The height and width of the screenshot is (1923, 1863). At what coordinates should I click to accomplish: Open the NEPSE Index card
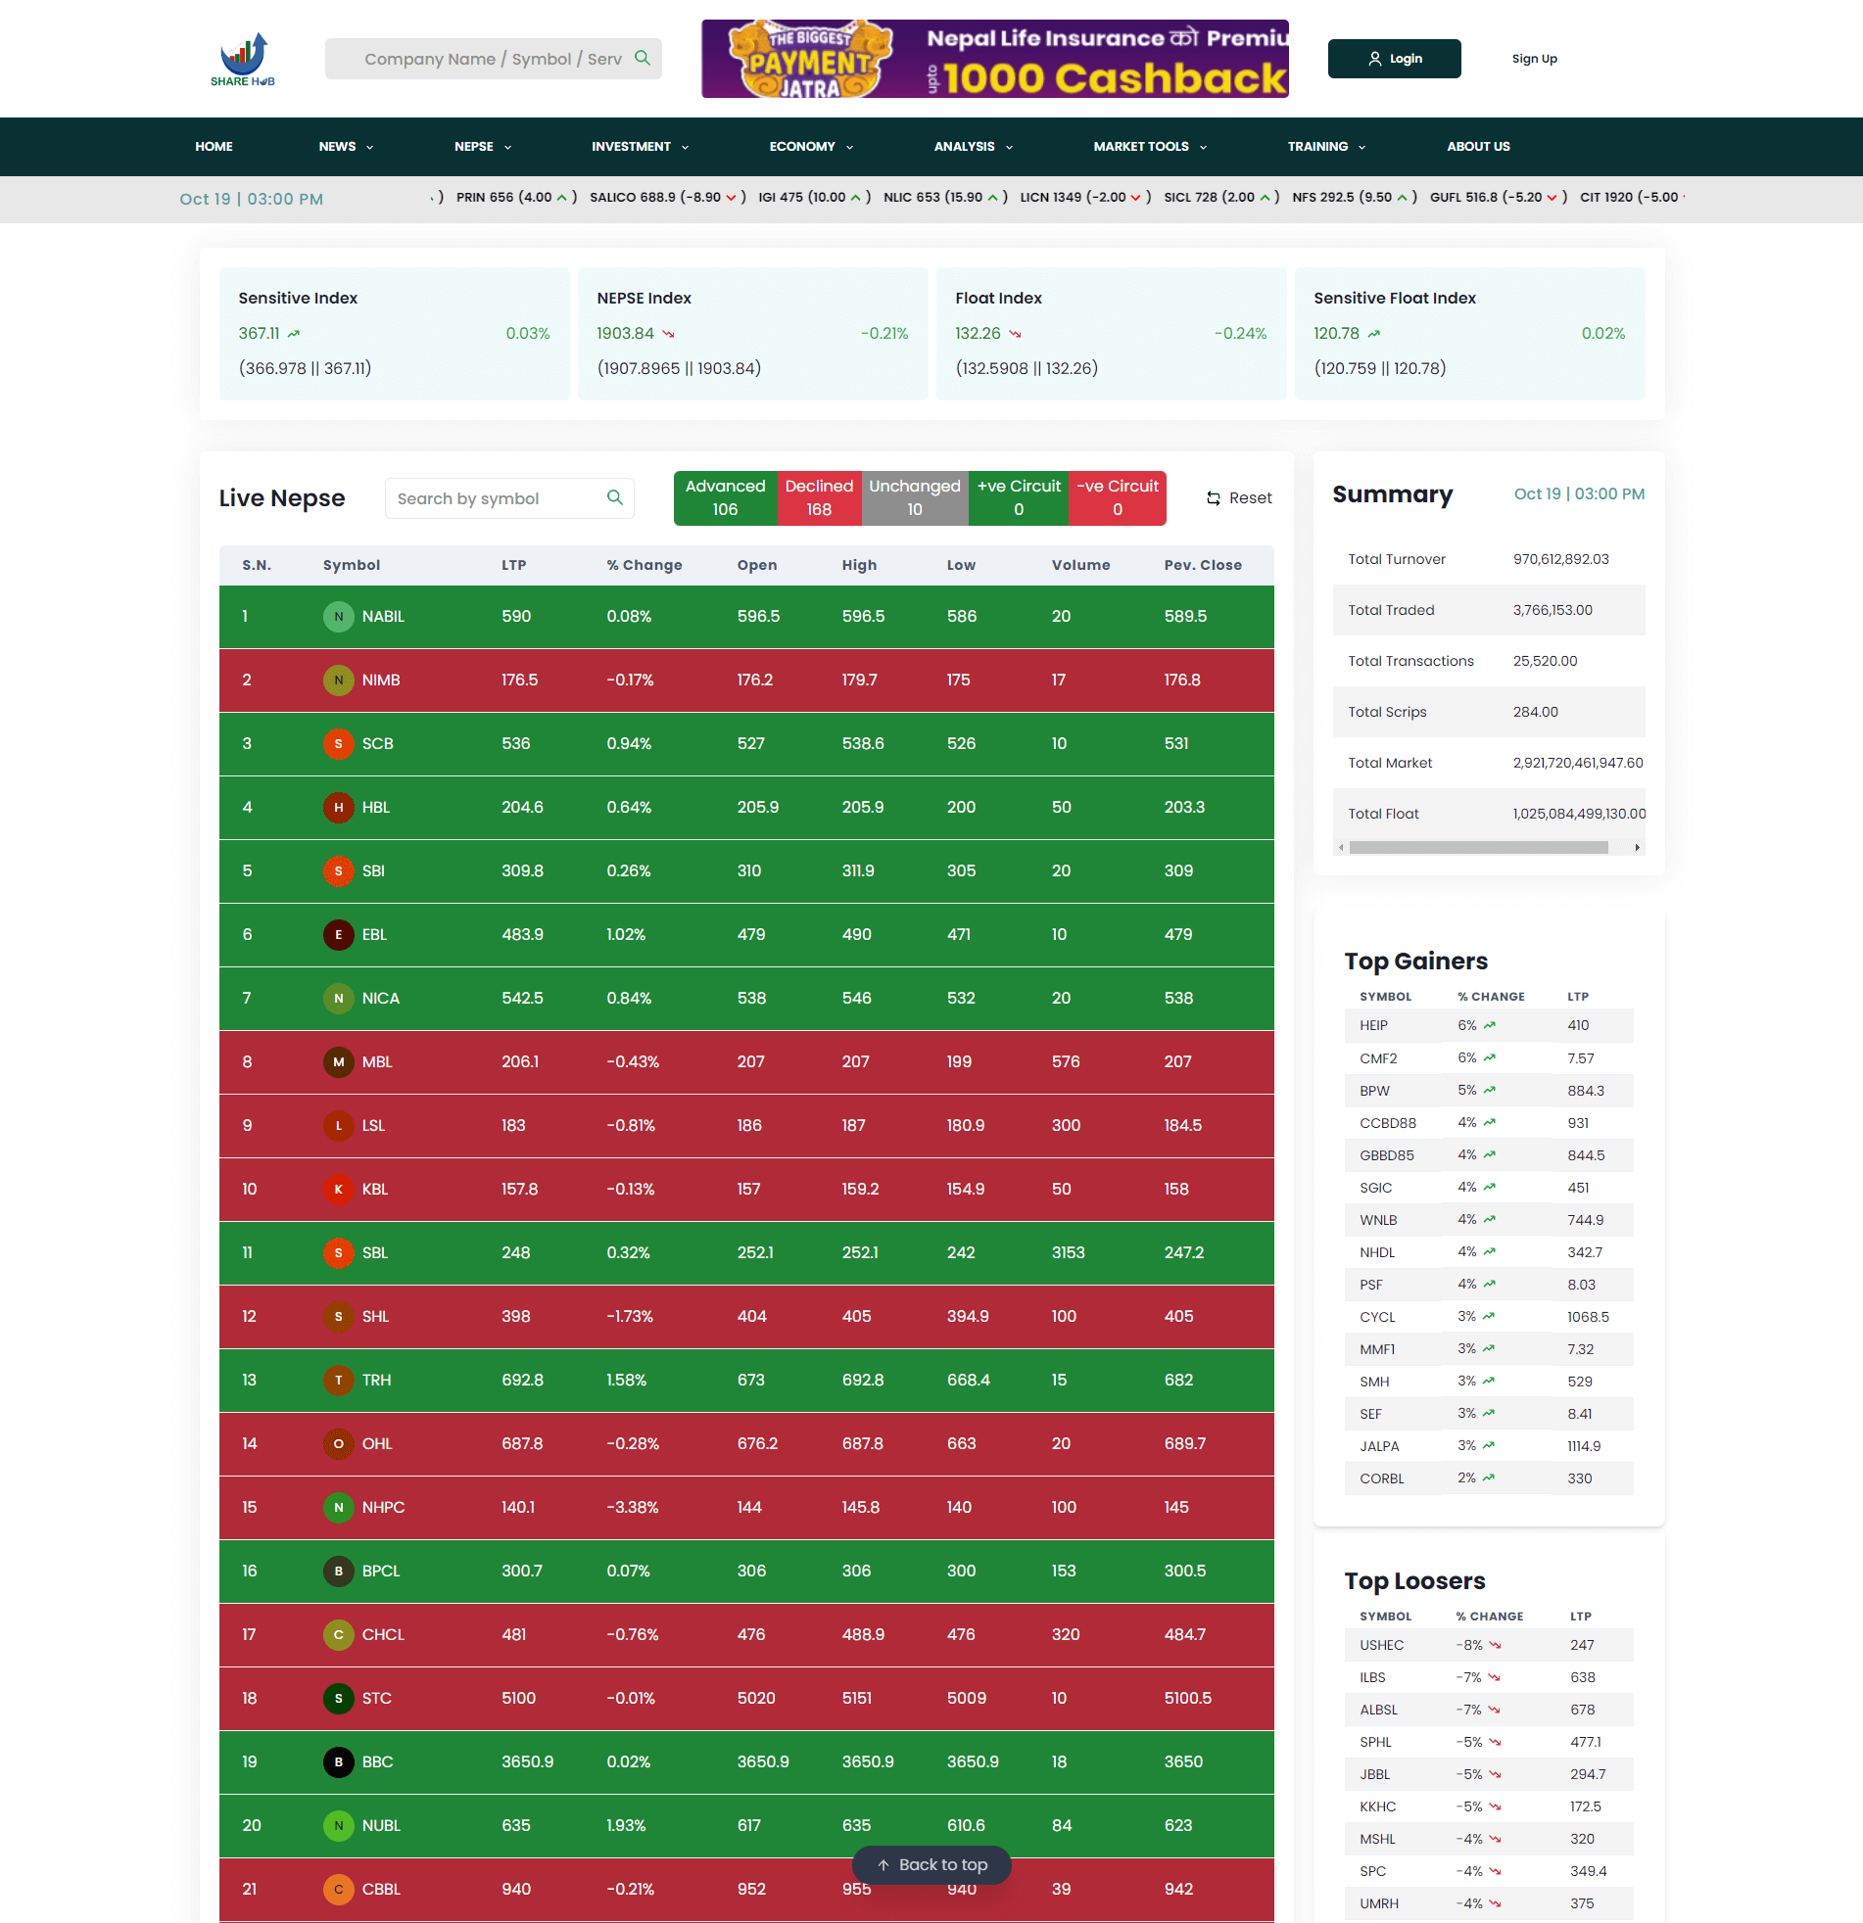pyautogui.click(x=753, y=334)
